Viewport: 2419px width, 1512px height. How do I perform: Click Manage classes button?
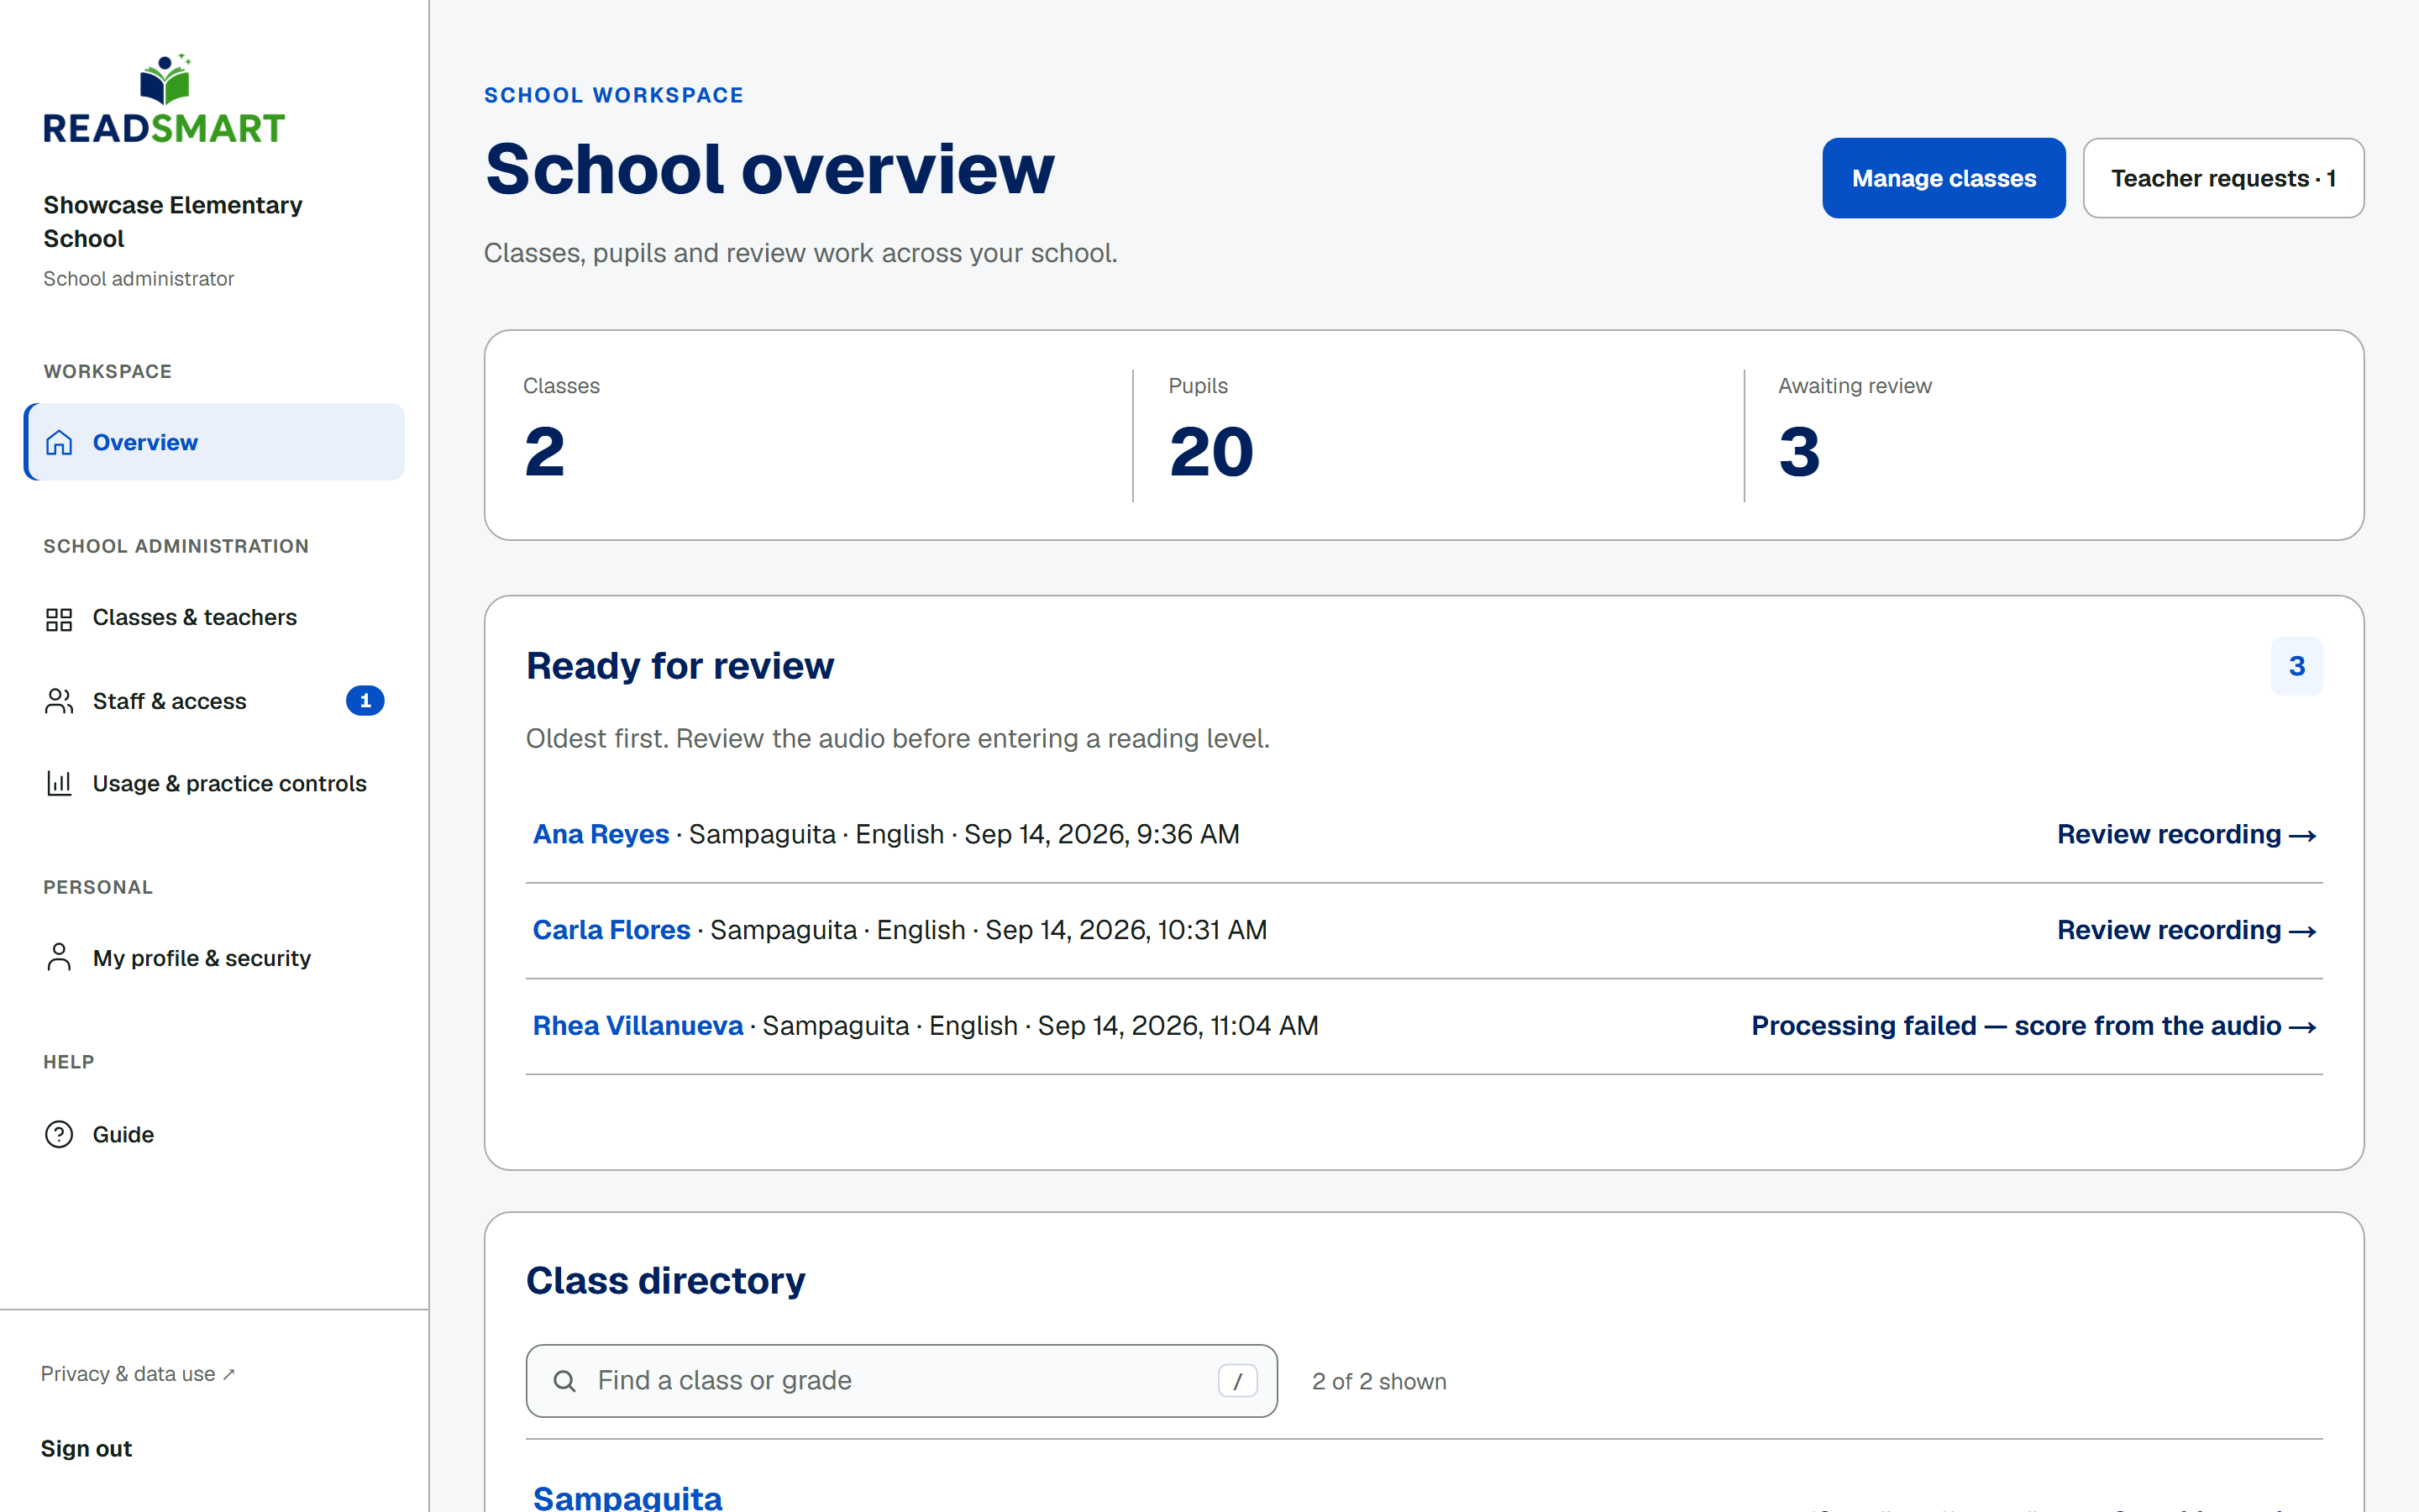click(x=1944, y=178)
